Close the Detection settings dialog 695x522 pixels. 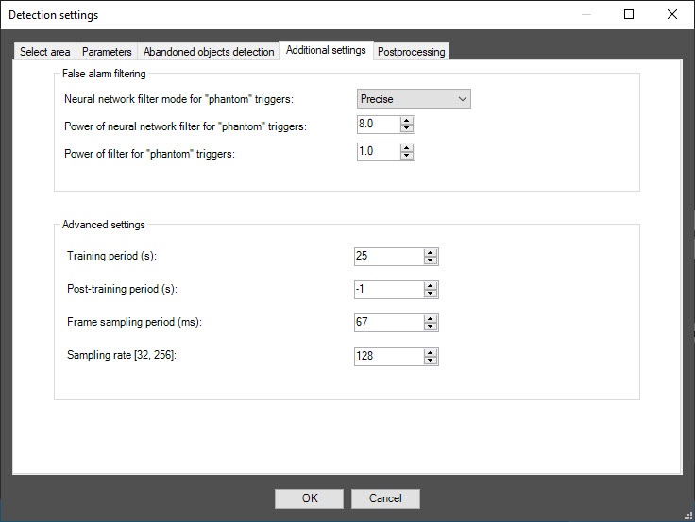(x=671, y=14)
